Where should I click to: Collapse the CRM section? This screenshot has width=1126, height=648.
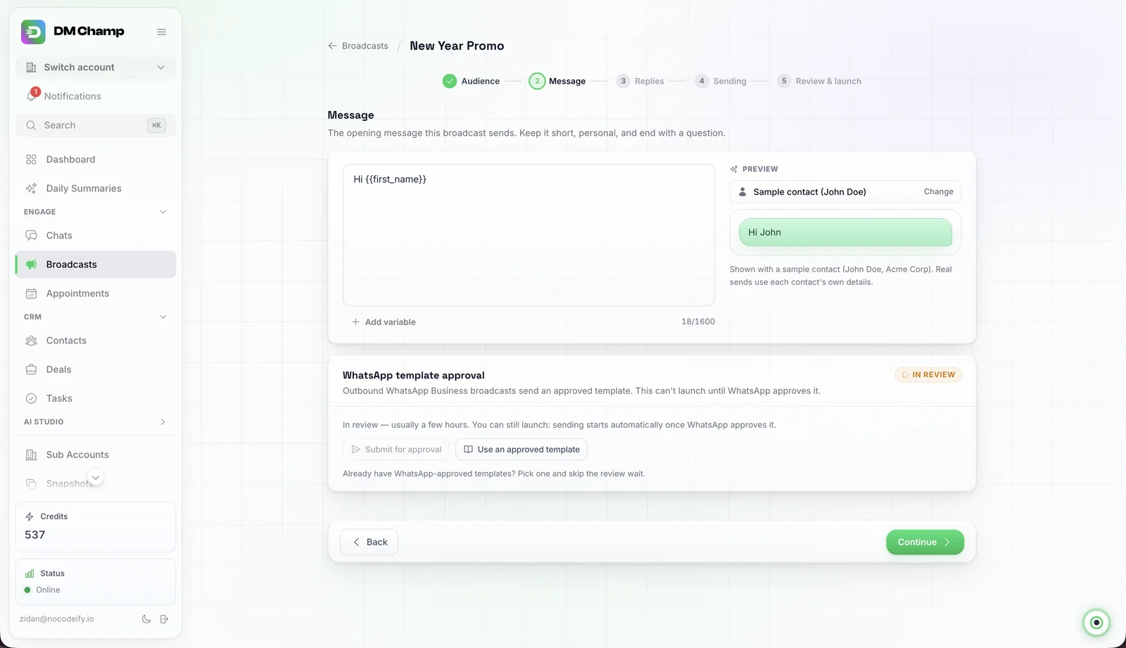pyautogui.click(x=163, y=317)
